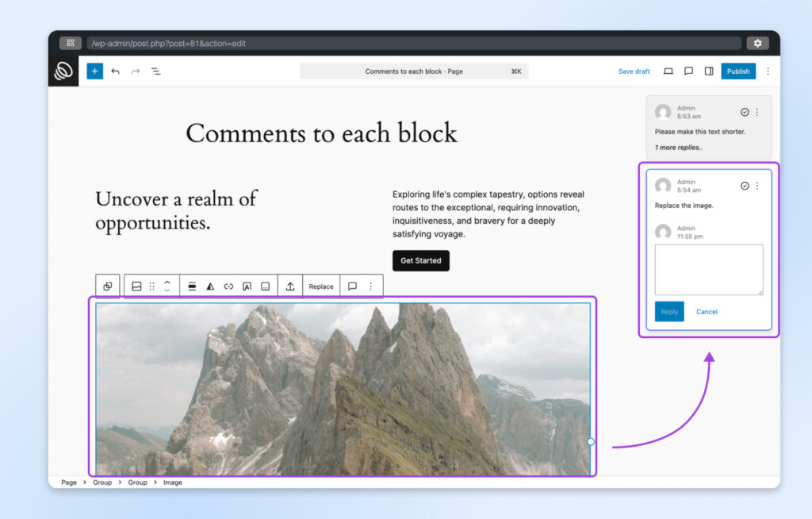The image size is (812, 519).
Task: Click Page in the bottom breadcrumb bar
Action: [x=68, y=482]
